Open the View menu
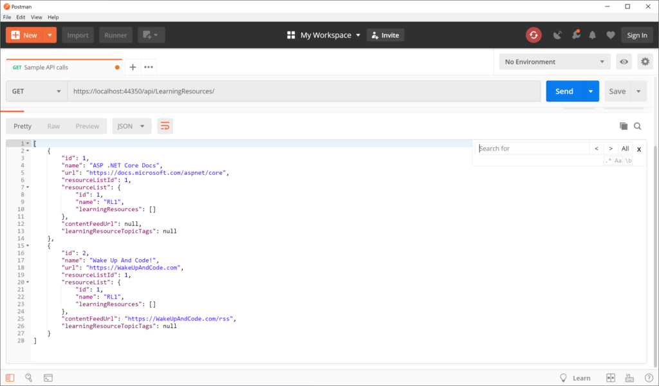 pos(37,17)
